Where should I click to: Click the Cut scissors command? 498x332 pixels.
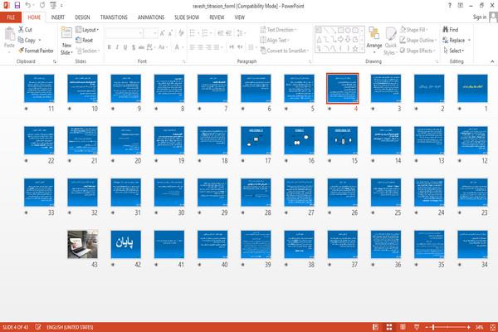(x=25, y=30)
